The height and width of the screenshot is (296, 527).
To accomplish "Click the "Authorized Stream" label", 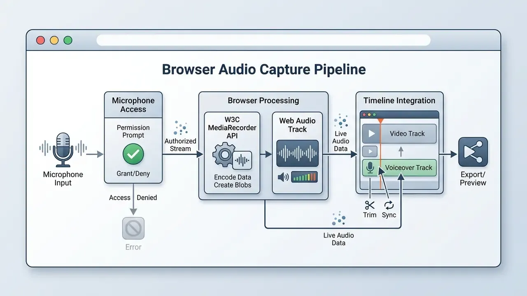I will pyautogui.click(x=180, y=145).
